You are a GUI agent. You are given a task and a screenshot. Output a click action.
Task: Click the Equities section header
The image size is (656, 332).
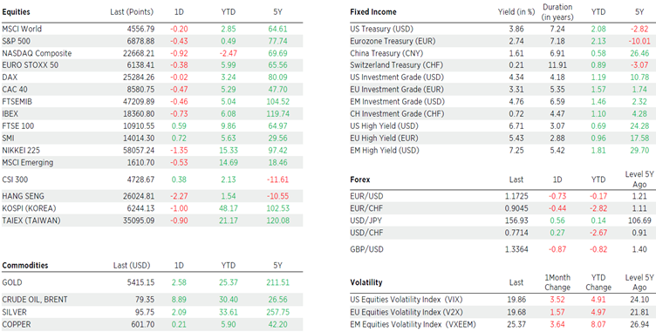click(16, 12)
